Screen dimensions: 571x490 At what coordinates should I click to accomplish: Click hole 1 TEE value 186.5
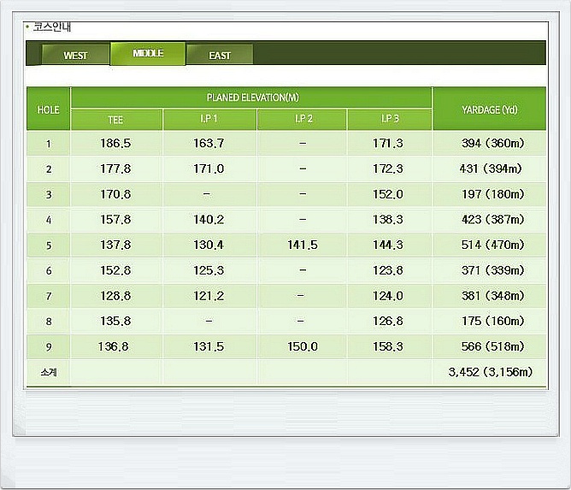115,143
